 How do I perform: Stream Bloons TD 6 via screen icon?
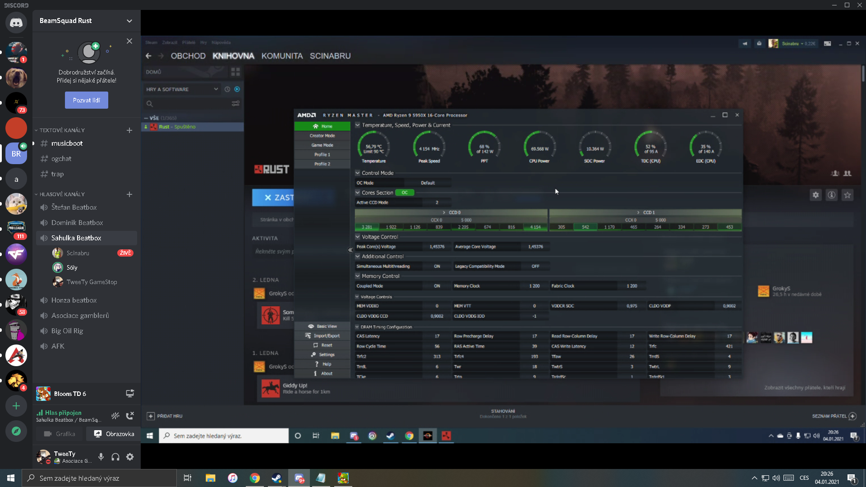(130, 394)
